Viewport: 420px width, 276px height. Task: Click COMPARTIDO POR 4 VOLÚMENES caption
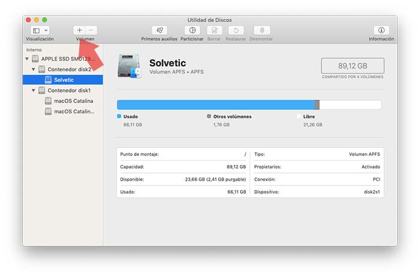[353, 77]
